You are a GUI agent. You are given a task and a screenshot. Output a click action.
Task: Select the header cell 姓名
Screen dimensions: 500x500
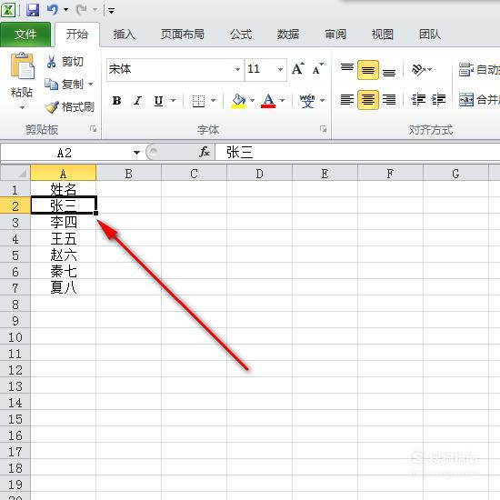[64, 189]
